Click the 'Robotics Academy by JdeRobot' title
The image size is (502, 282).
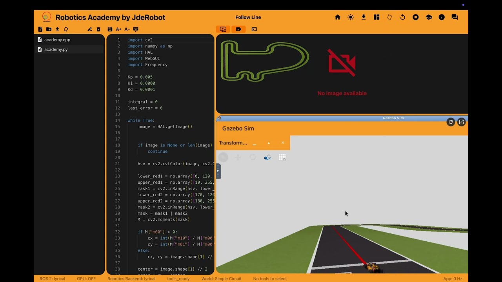pos(110,17)
